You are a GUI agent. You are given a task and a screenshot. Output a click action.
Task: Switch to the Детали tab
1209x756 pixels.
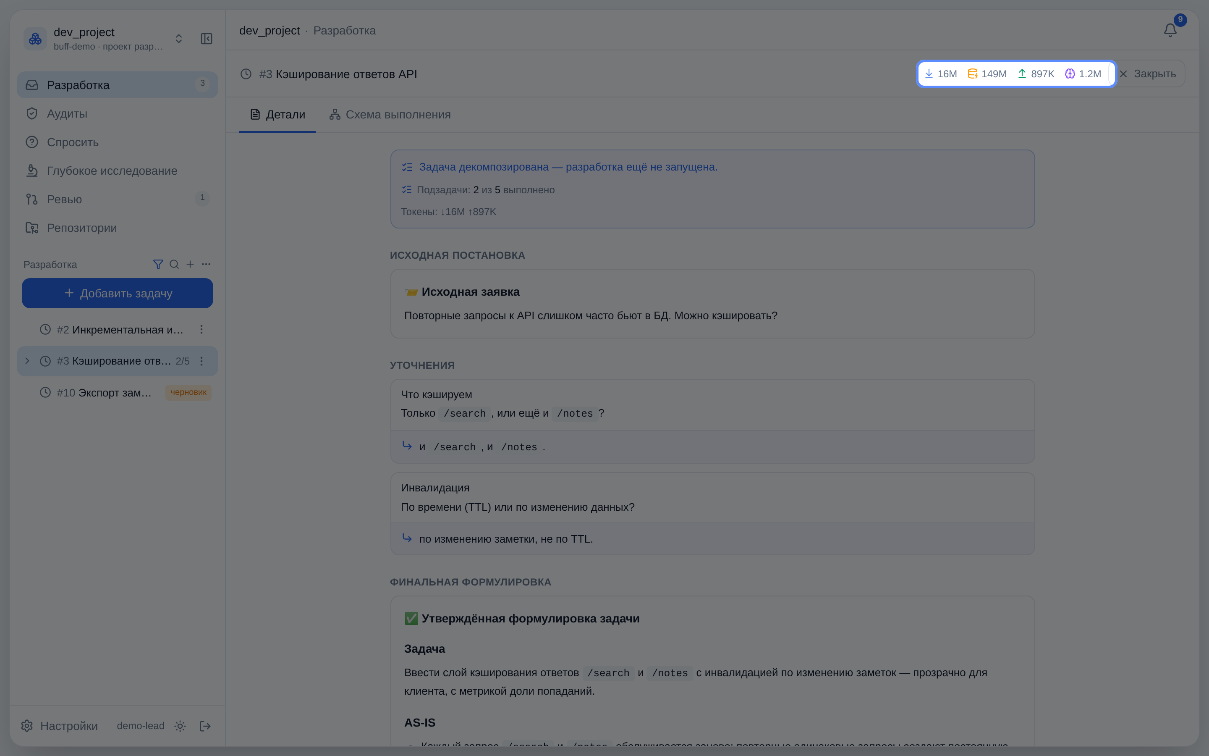coord(277,115)
